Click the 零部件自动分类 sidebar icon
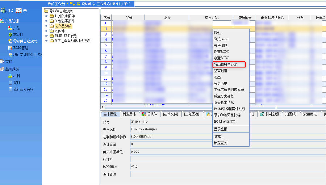326x185 pixels. click(10, 41)
